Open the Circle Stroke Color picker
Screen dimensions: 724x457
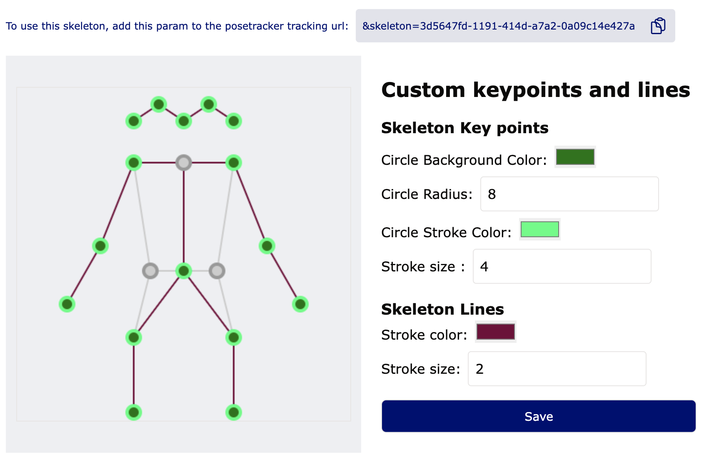pyautogui.click(x=539, y=229)
